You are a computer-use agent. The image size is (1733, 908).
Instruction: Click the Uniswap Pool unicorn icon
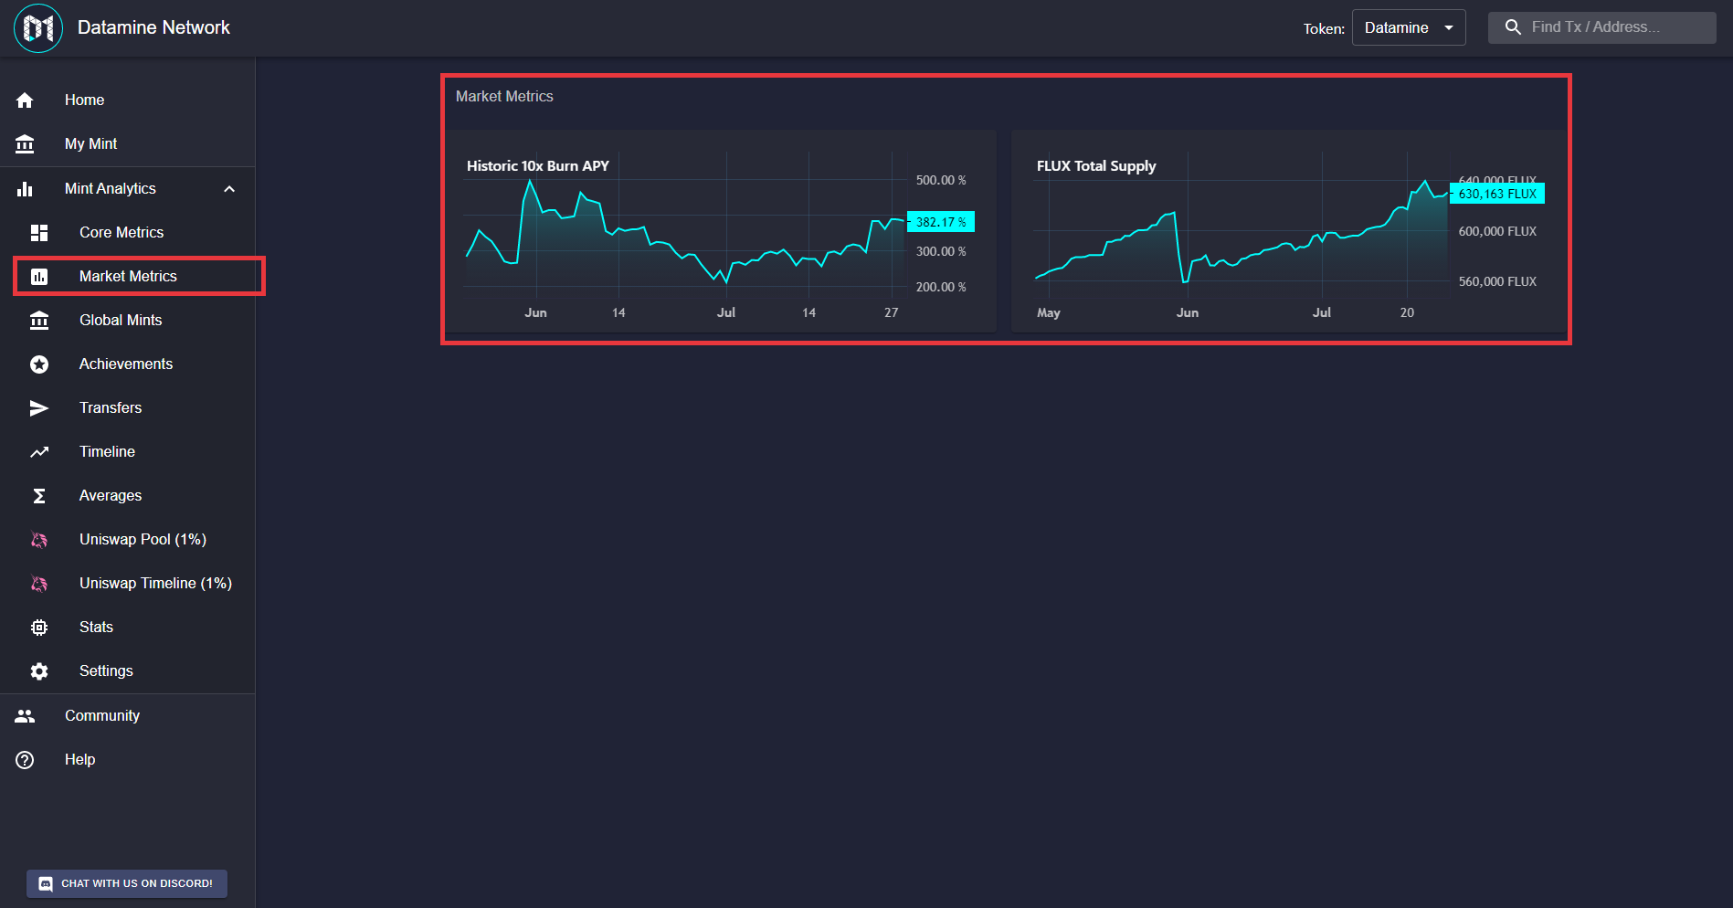pyautogui.click(x=39, y=540)
